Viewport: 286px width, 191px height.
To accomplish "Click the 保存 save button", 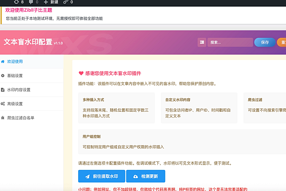I will pos(265,42).
